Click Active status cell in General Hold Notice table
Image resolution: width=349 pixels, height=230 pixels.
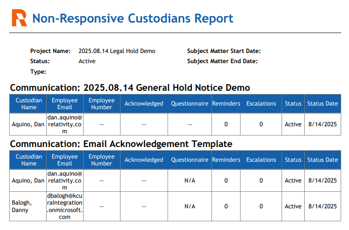(x=293, y=124)
